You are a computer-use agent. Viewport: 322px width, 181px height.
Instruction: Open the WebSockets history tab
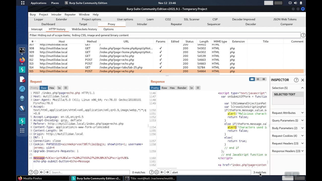[84, 29]
